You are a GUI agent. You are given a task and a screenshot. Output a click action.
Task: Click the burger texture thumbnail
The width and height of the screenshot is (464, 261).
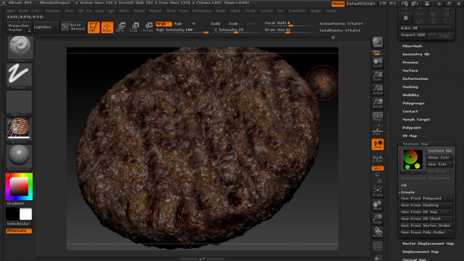(x=19, y=128)
